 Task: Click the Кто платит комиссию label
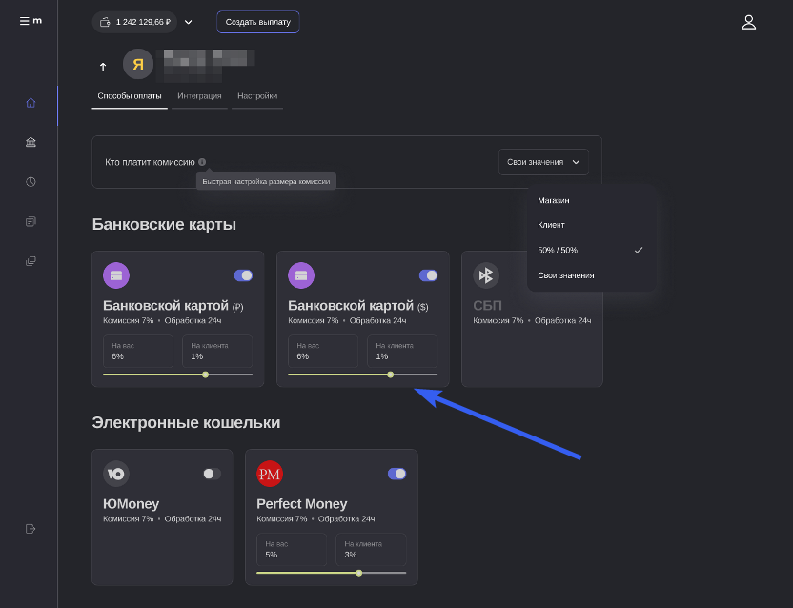coord(150,162)
